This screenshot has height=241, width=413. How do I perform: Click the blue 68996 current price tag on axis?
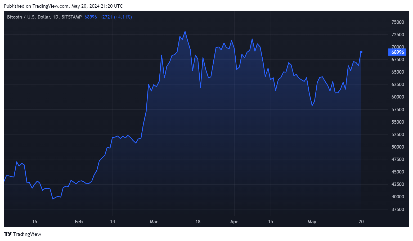click(x=397, y=52)
